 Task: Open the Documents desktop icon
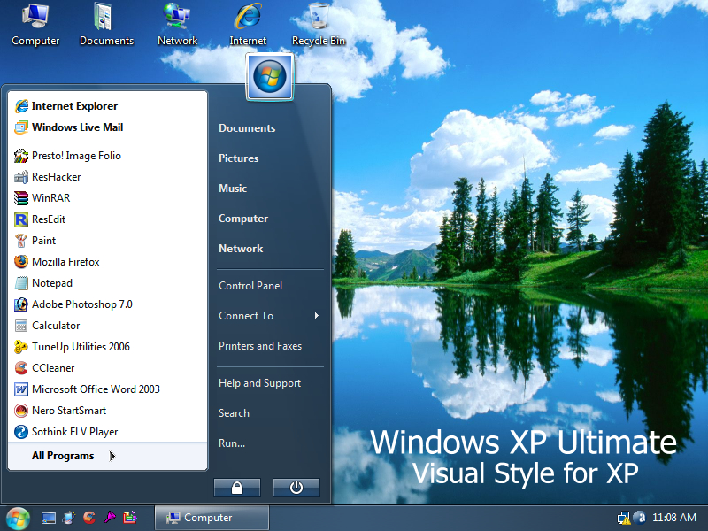point(106,25)
